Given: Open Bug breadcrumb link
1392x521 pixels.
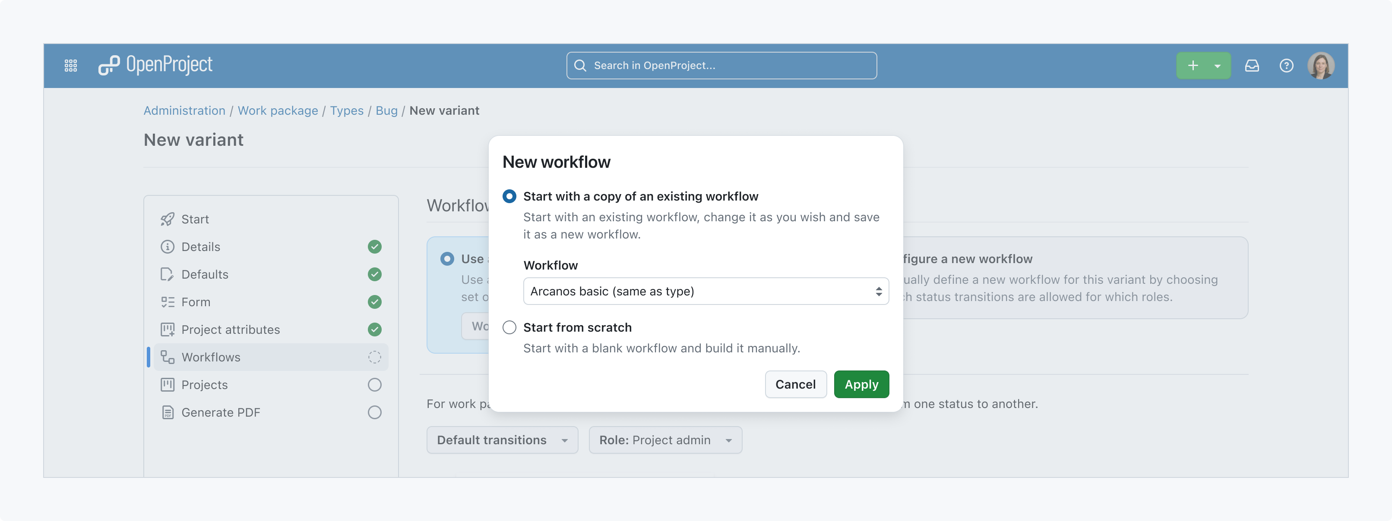Looking at the screenshot, I should [386, 111].
